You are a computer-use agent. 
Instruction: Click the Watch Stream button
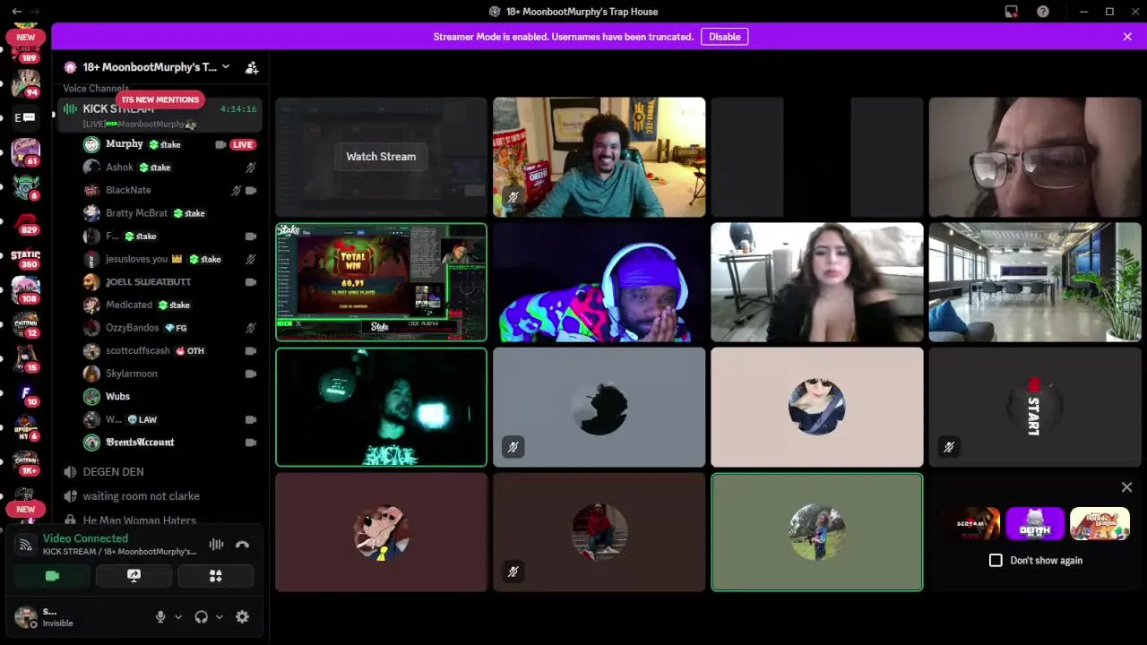[381, 157]
